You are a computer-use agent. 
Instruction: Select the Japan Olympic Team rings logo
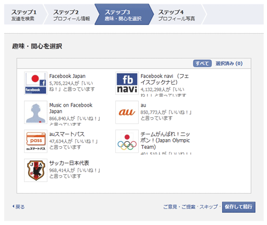coord(127,141)
